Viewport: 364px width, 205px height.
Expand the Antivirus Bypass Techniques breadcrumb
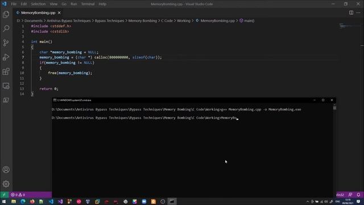coord(69,20)
